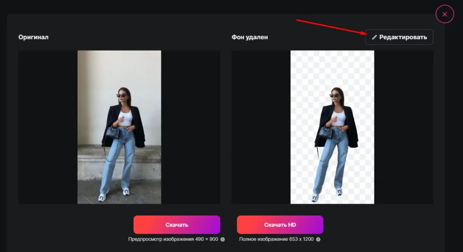Click the Редактировать edit button

coord(399,37)
